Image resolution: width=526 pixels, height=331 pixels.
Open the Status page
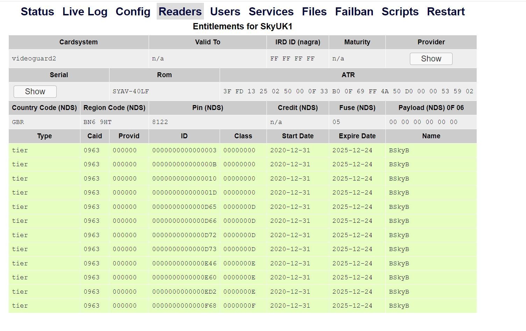click(x=37, y=12)
